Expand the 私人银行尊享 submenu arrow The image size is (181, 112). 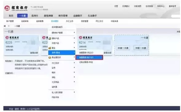pyautogui.click(x=74, y=92)
